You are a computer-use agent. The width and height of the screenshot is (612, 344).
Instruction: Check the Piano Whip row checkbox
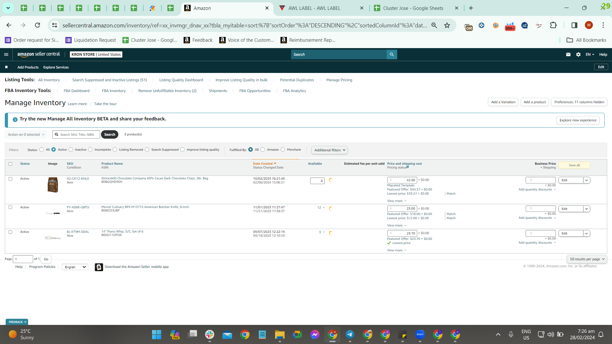tap(10, 232)
